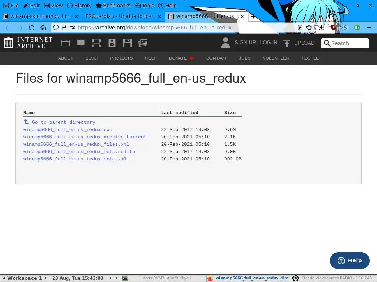Open PEOPLE navigation link

[x=310, y=58]
